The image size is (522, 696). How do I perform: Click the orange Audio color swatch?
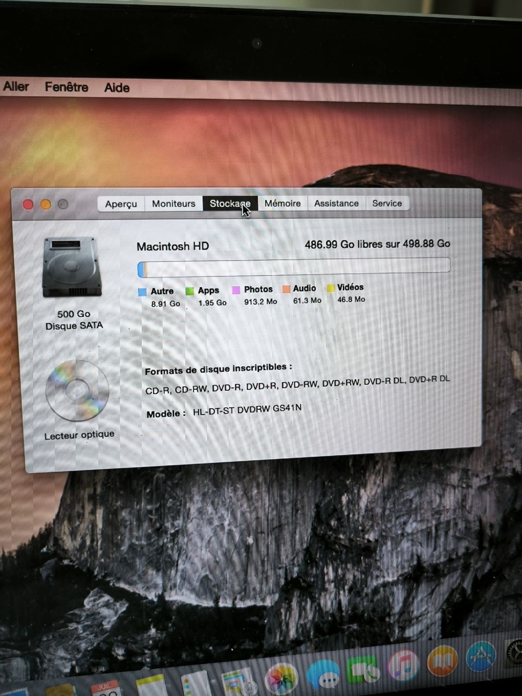(x=286, y=289)
